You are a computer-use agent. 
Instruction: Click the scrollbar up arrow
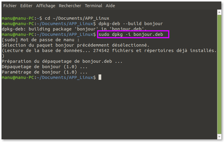pos(219,12)
